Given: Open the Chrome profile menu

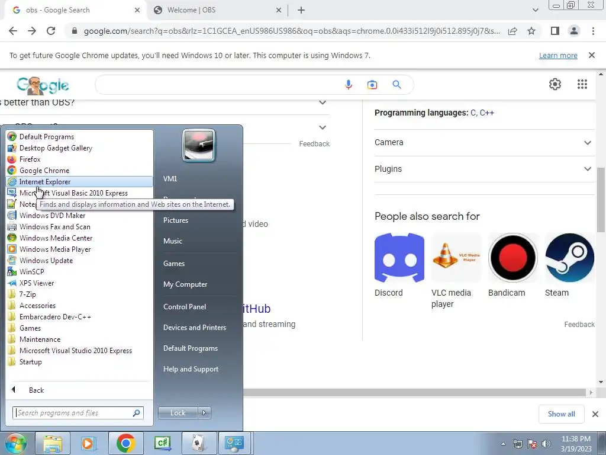Looking at the screenshot, I should click(574, 31).
